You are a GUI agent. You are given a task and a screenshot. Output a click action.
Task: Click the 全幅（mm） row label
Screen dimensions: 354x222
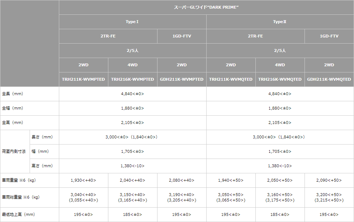30,108
